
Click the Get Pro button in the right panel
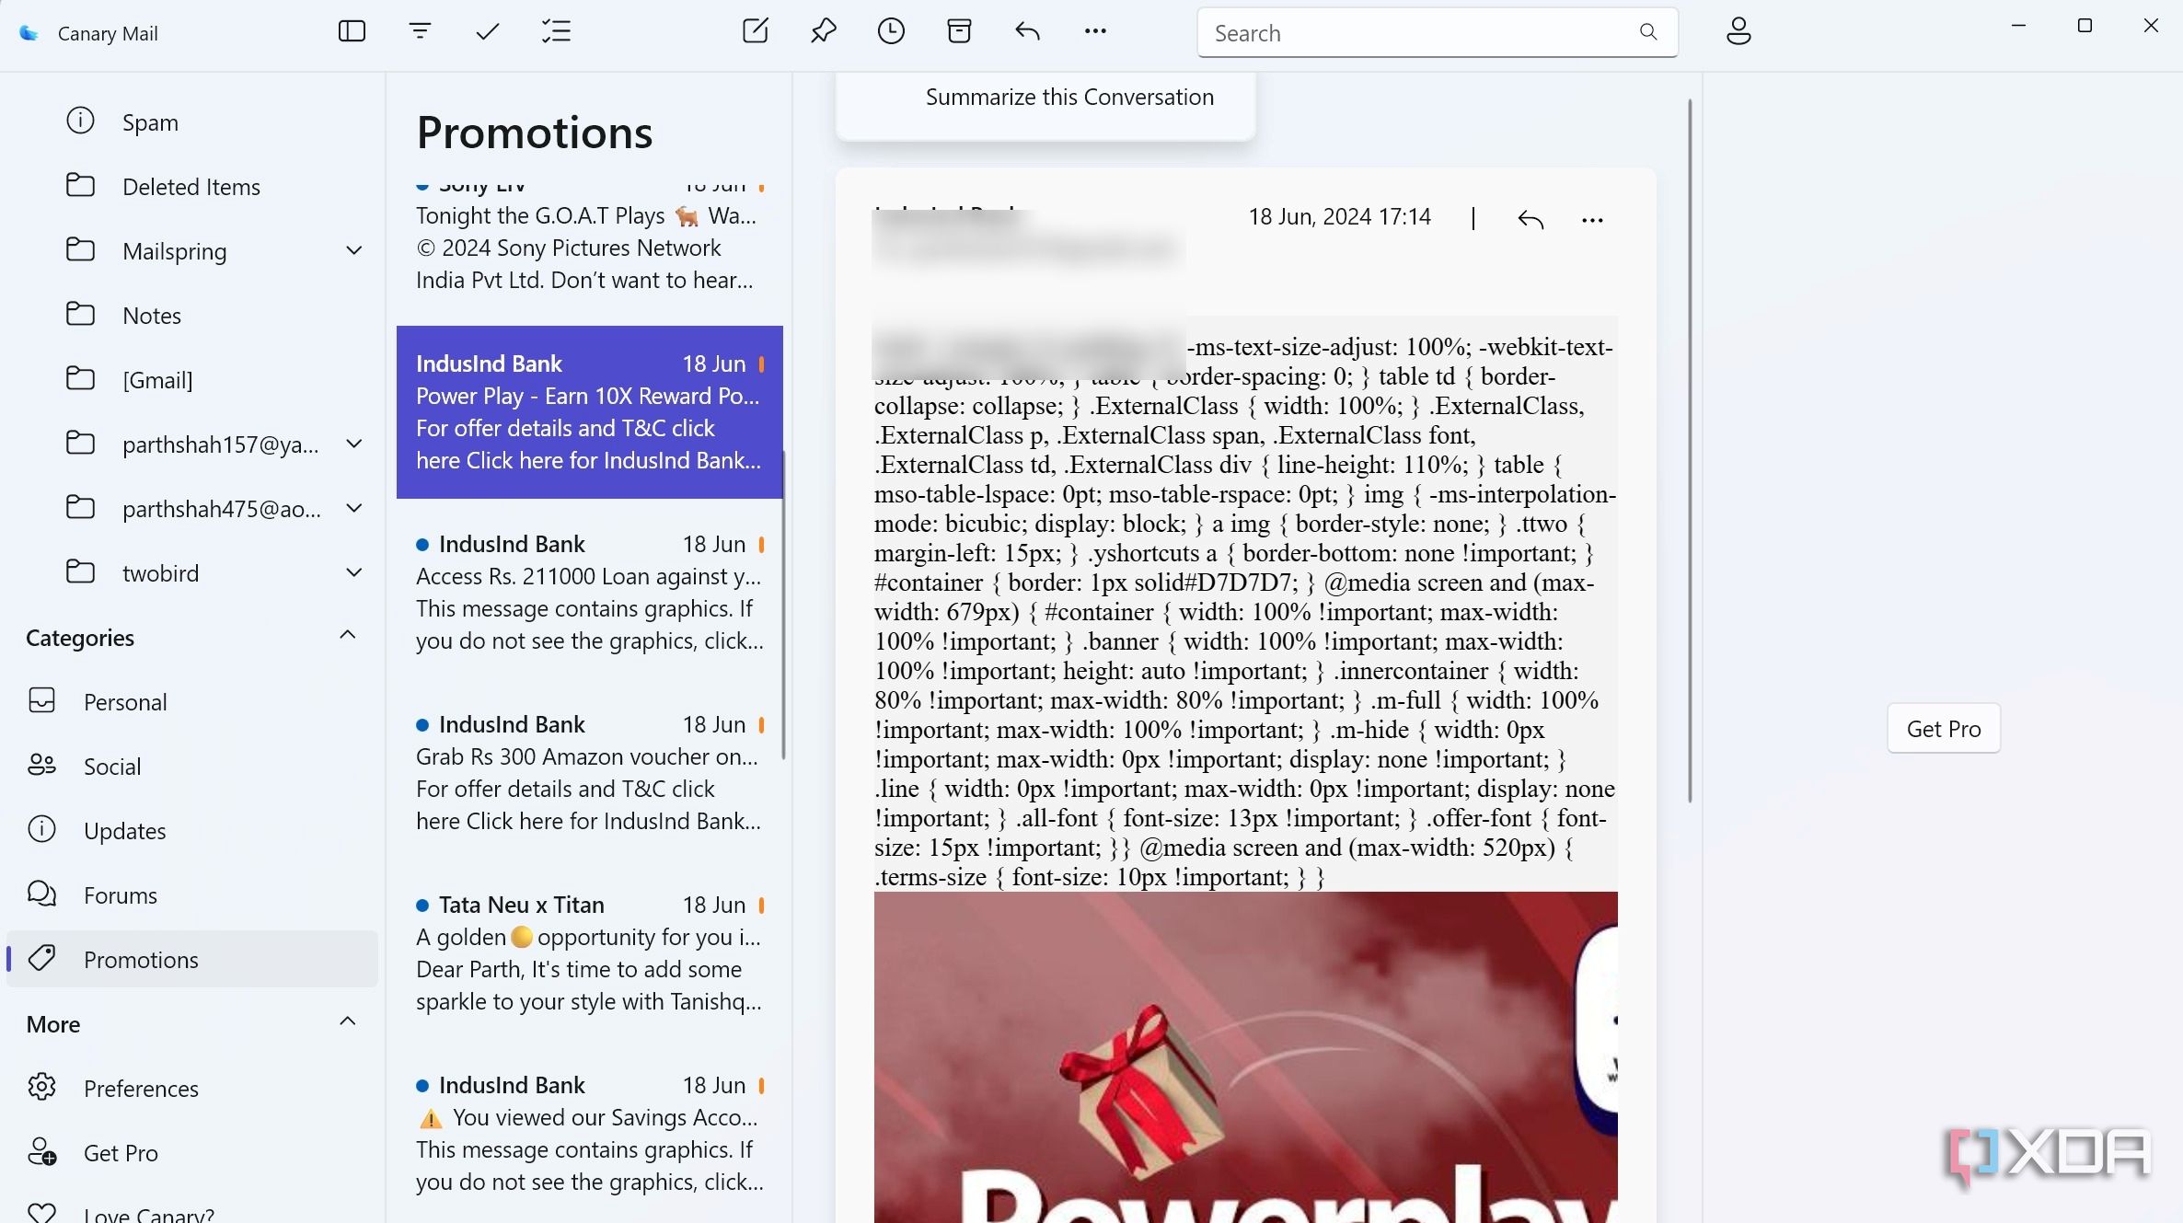click(1943, 729)
